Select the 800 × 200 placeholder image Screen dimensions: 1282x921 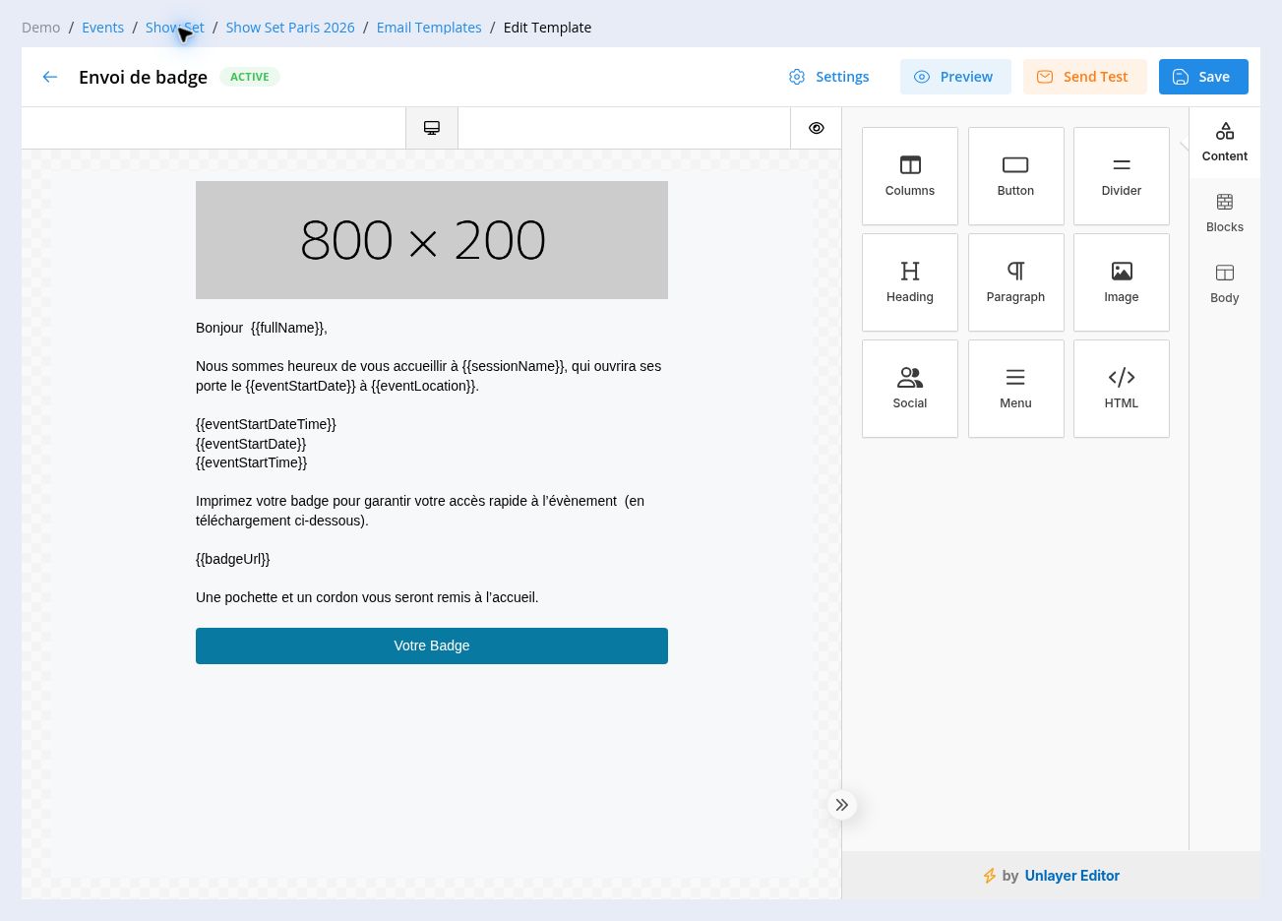(x=432, y=240)
